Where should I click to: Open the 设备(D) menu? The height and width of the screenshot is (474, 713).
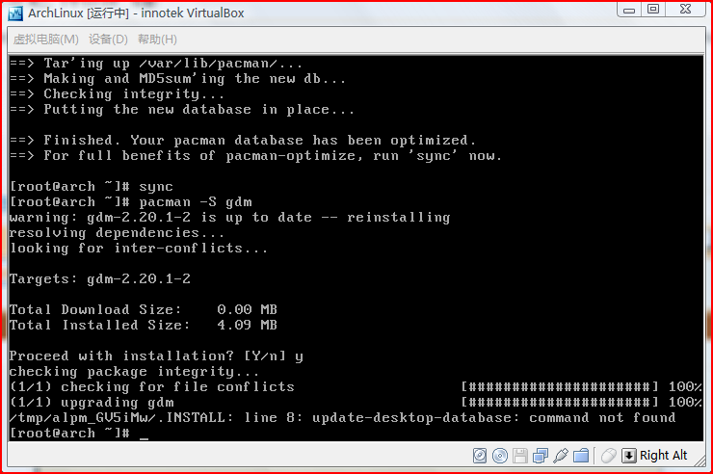[108, 39]
